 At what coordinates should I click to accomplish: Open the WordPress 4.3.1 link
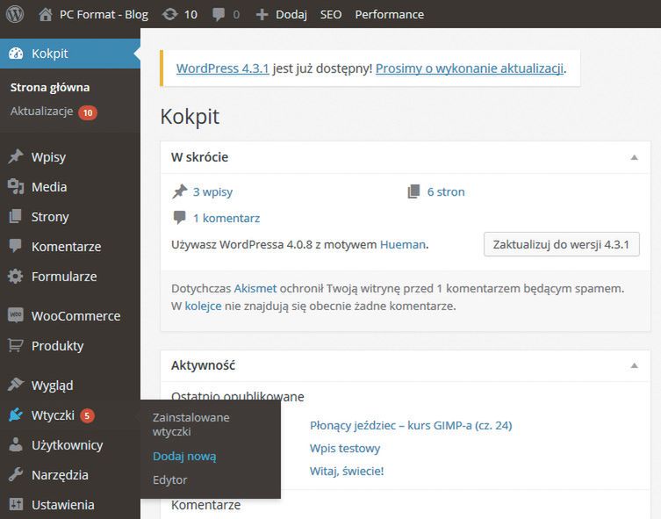click(220, 68)
